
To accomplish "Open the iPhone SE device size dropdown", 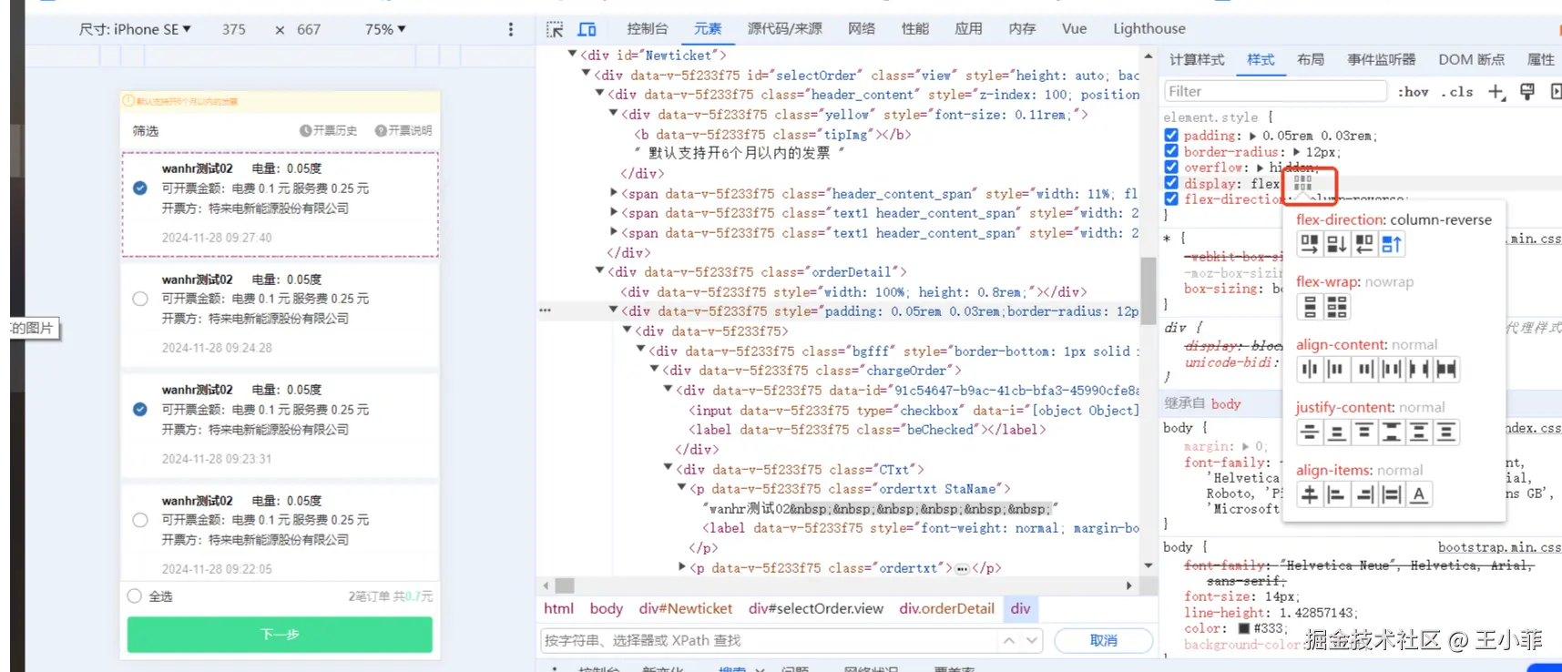I will coord(135,29).
